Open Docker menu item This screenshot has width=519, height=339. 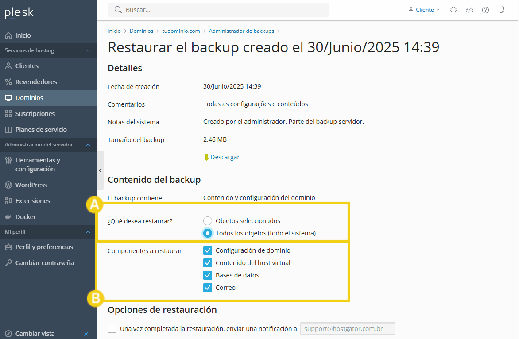pyautogui.click(x=48, y=216)
